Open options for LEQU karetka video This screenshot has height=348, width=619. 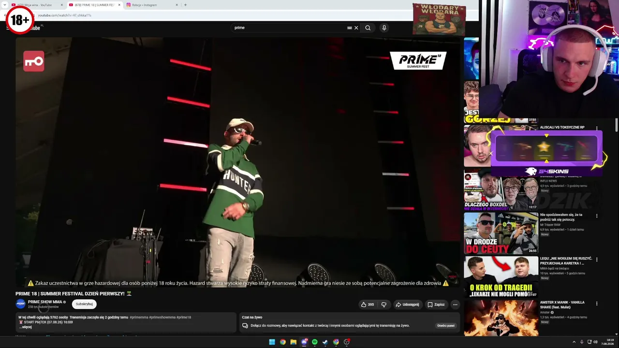[597, 260]
